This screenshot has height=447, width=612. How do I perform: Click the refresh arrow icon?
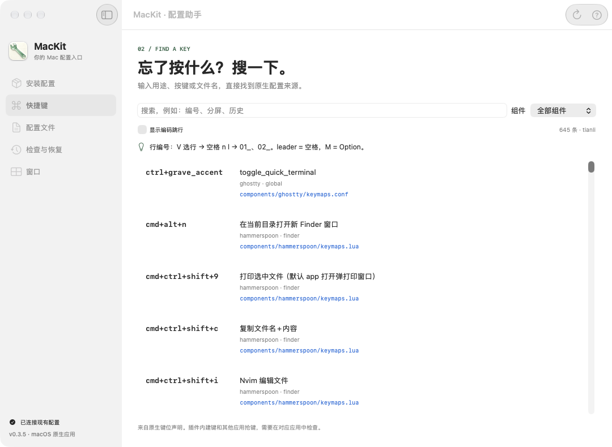[576, 15]
